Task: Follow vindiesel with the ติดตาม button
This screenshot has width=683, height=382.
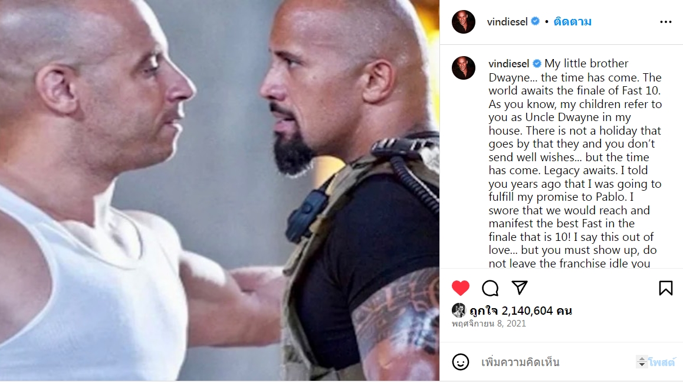Action: pyautogui.click(x=572, y=22)
